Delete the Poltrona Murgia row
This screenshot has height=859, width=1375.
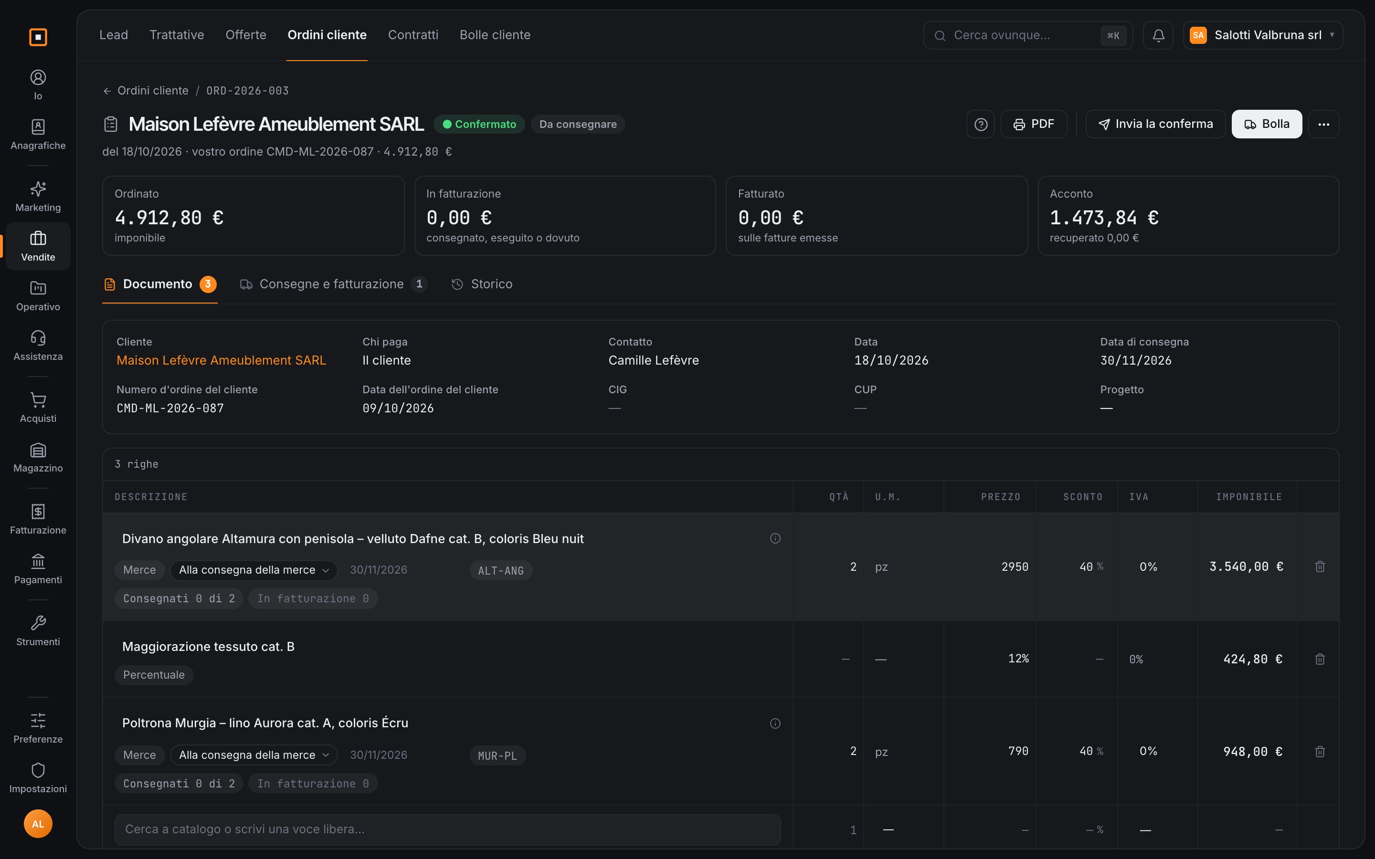1320,752
